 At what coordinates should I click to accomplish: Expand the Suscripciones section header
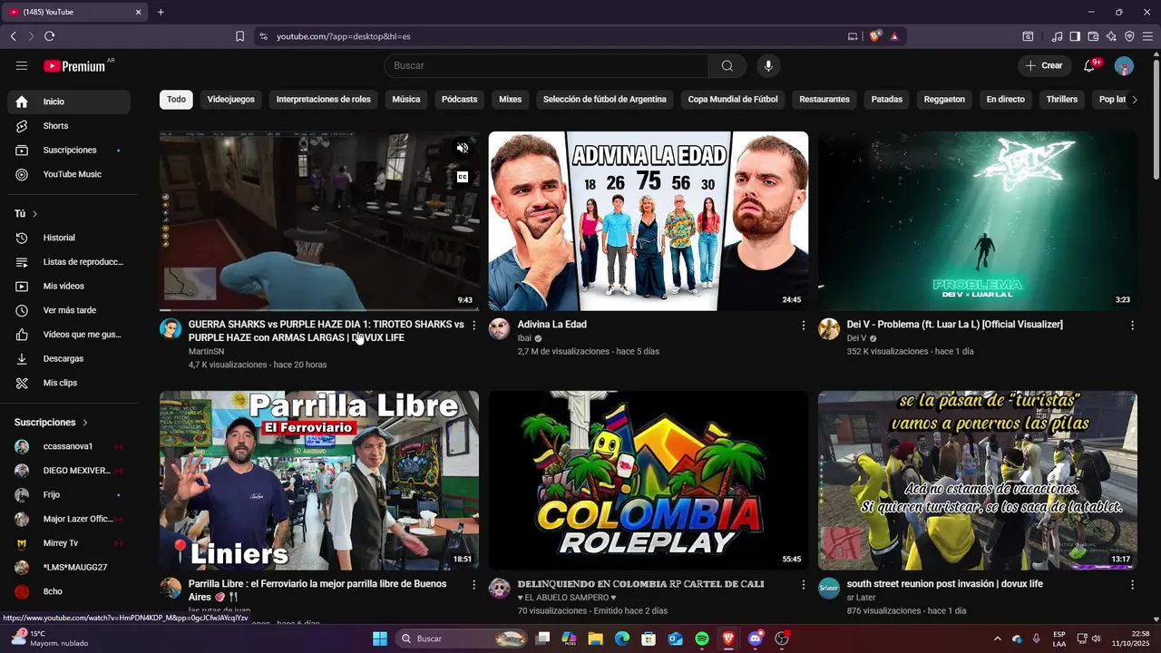[x=51, y=423]
